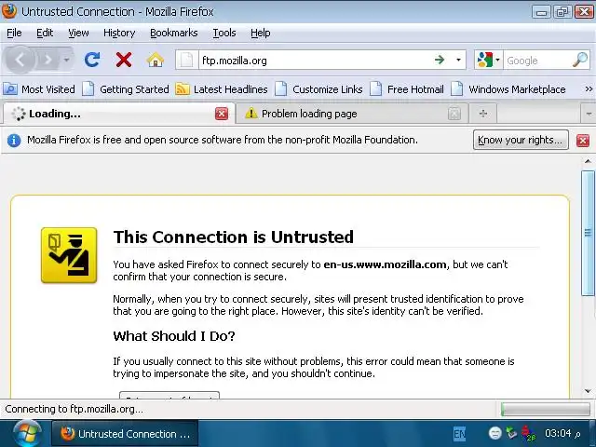Open the Help menu
Image resolution: width=596 pixels, height=447 pixels.
[261, 34]
